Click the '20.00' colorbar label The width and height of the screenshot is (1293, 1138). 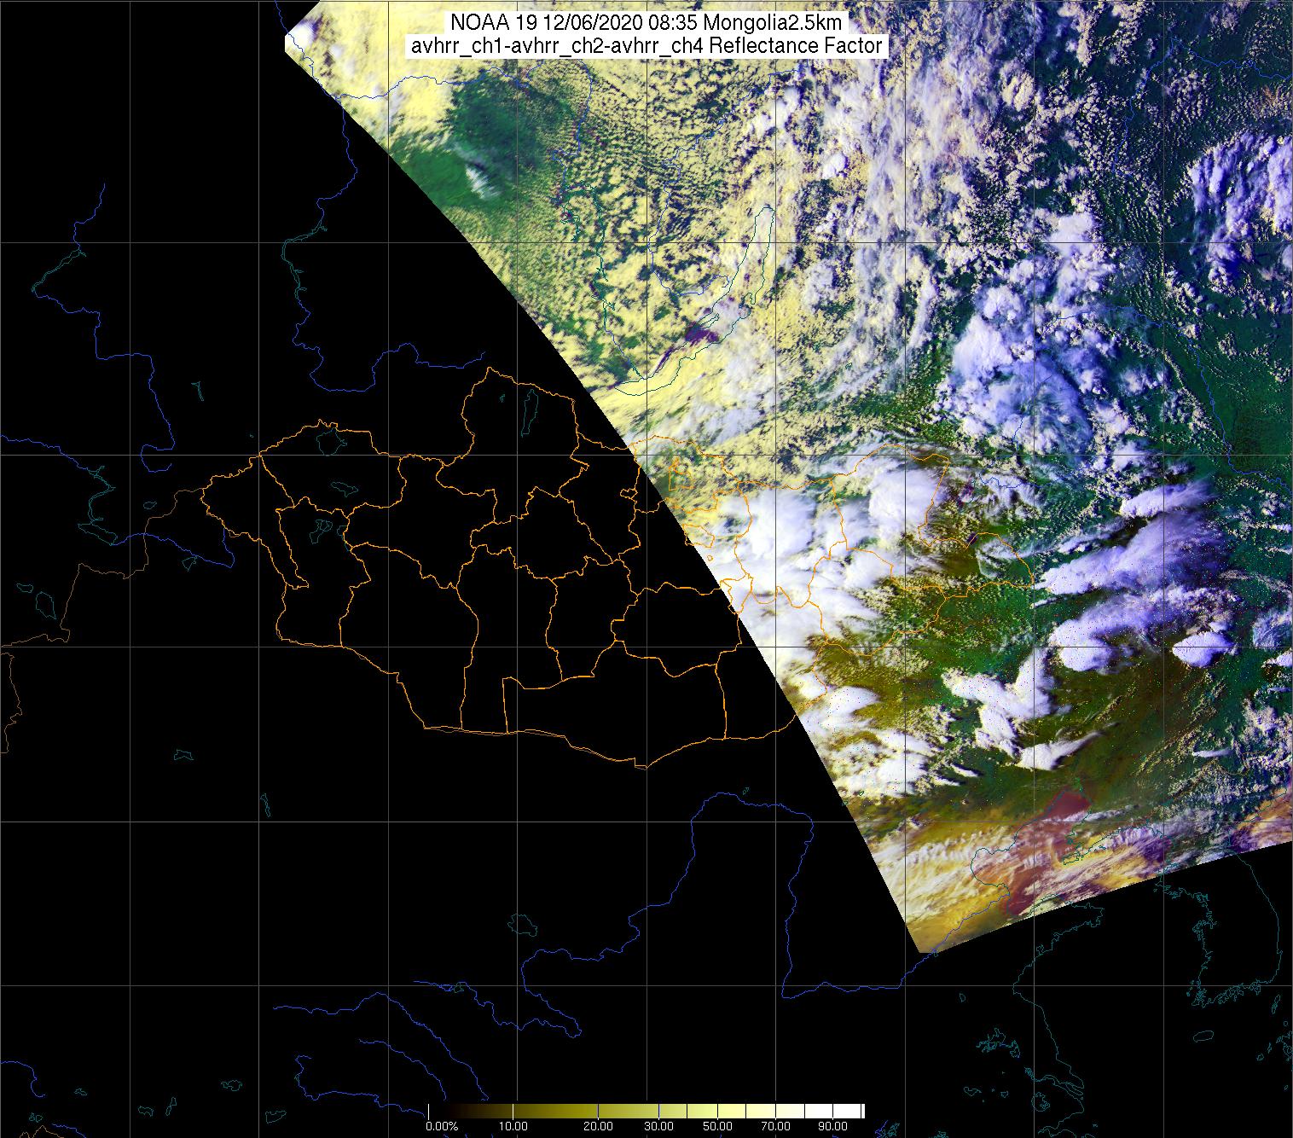click(599, 1126)
